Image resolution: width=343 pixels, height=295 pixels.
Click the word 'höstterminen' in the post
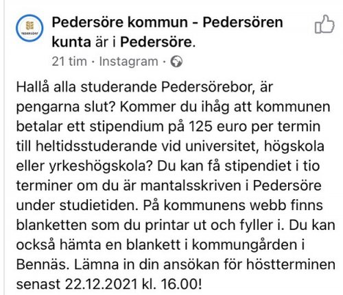click(x=291, y=265)
